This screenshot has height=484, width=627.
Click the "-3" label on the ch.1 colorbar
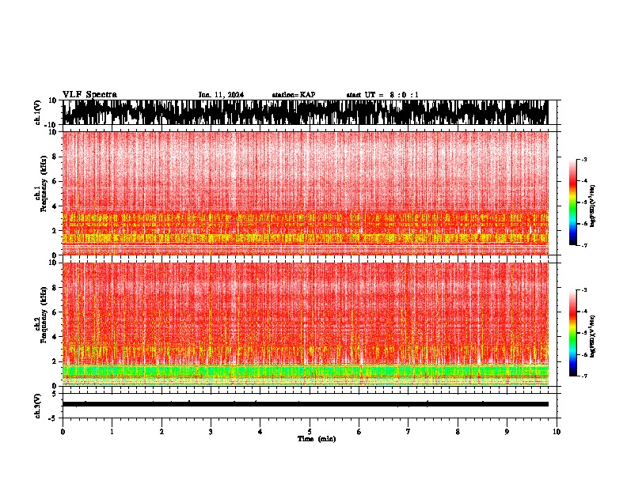583,159
